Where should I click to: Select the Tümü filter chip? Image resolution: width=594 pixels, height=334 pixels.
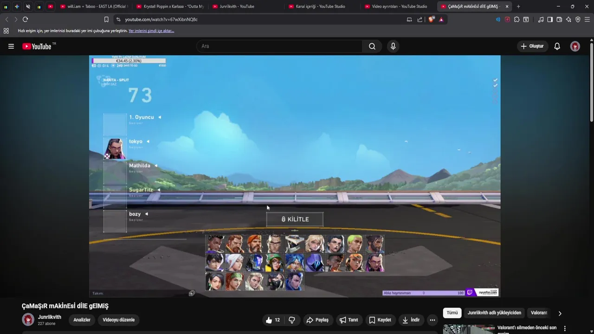coord(452,313)
